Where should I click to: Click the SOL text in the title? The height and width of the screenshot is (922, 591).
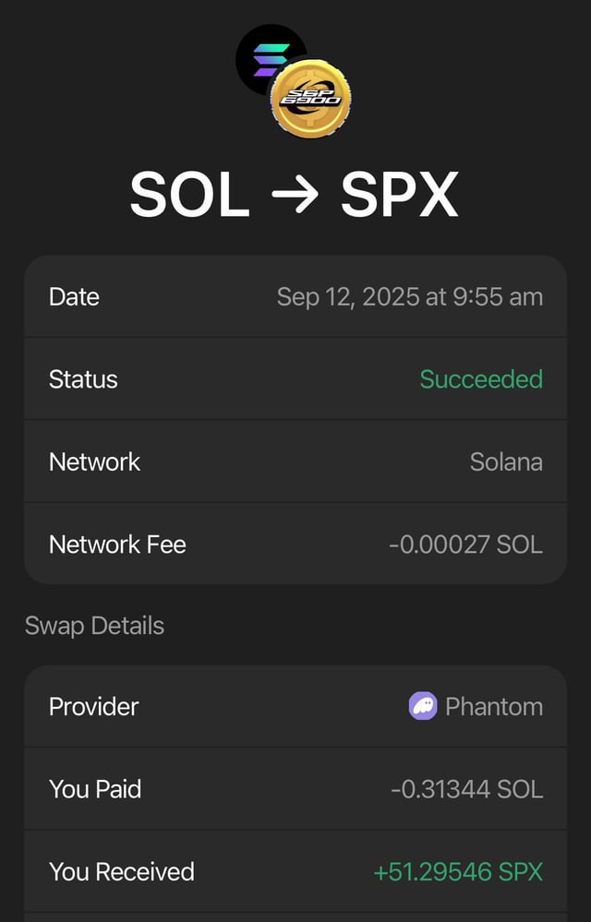click(x=189, y=195)
